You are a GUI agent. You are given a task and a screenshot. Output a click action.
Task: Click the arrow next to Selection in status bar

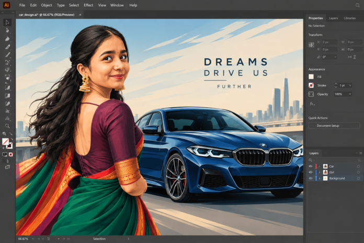tap(128, 239)
